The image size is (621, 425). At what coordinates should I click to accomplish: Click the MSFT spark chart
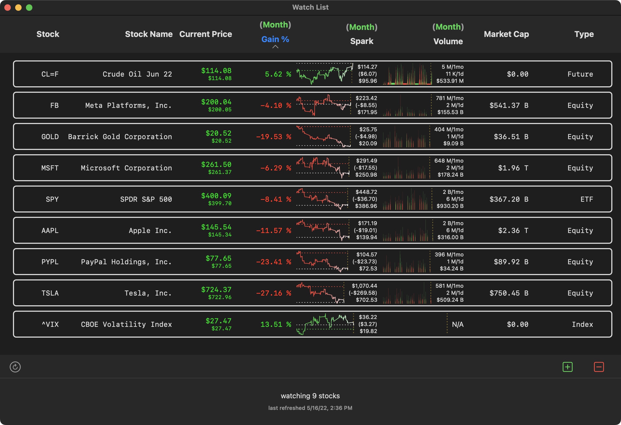coord(323,168)
